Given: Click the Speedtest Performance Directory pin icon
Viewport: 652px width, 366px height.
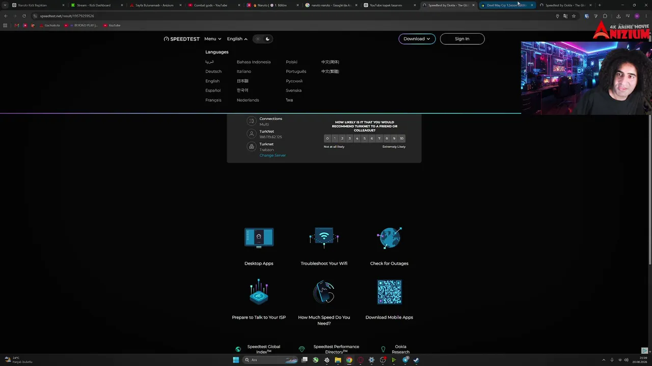Looking at the screenshot, I should click(302, 349).
